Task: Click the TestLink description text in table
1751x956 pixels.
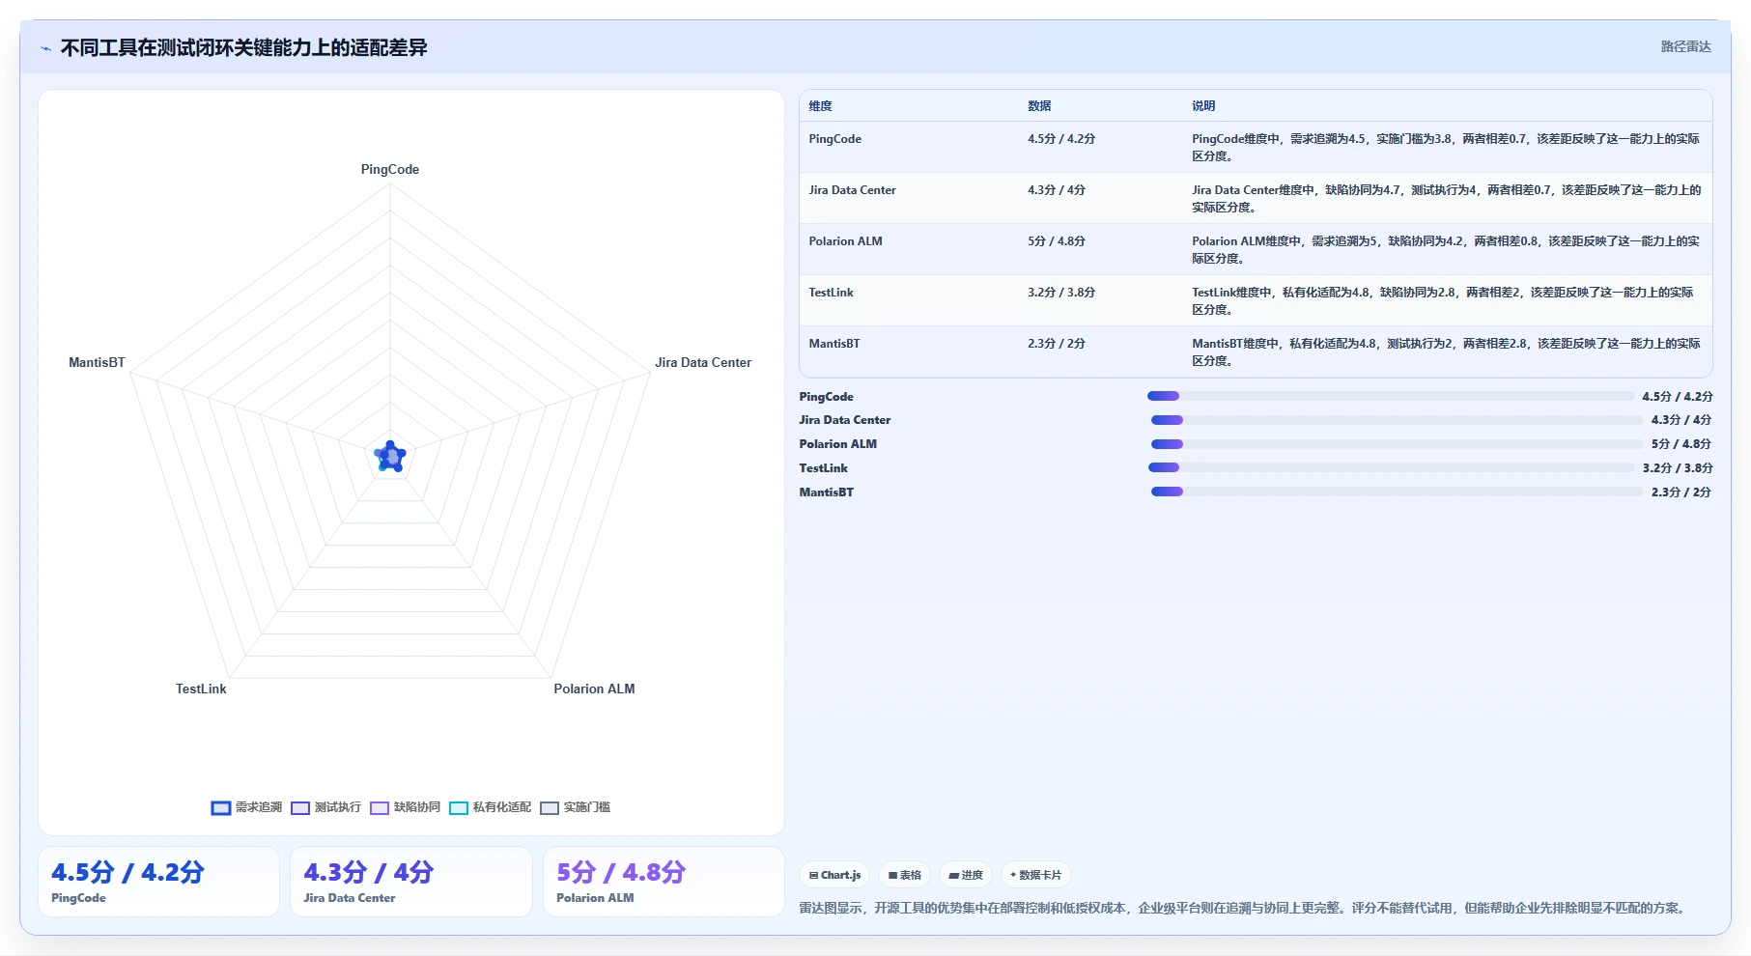Action: [x=1443, y=301]
